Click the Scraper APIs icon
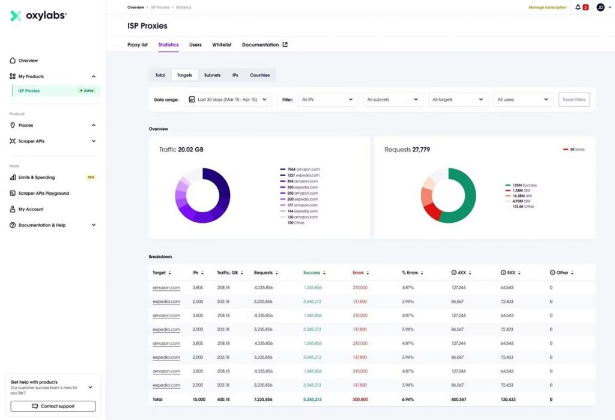Image resolution: width=615 pixels, height=420 pixels. click(x=13, y=141)
